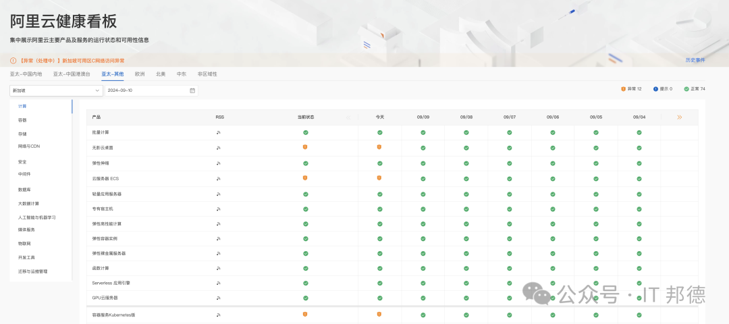Select 中间件 category in sidebar
Viewport: 729px width, 324px height.
(x=24, y=174)
